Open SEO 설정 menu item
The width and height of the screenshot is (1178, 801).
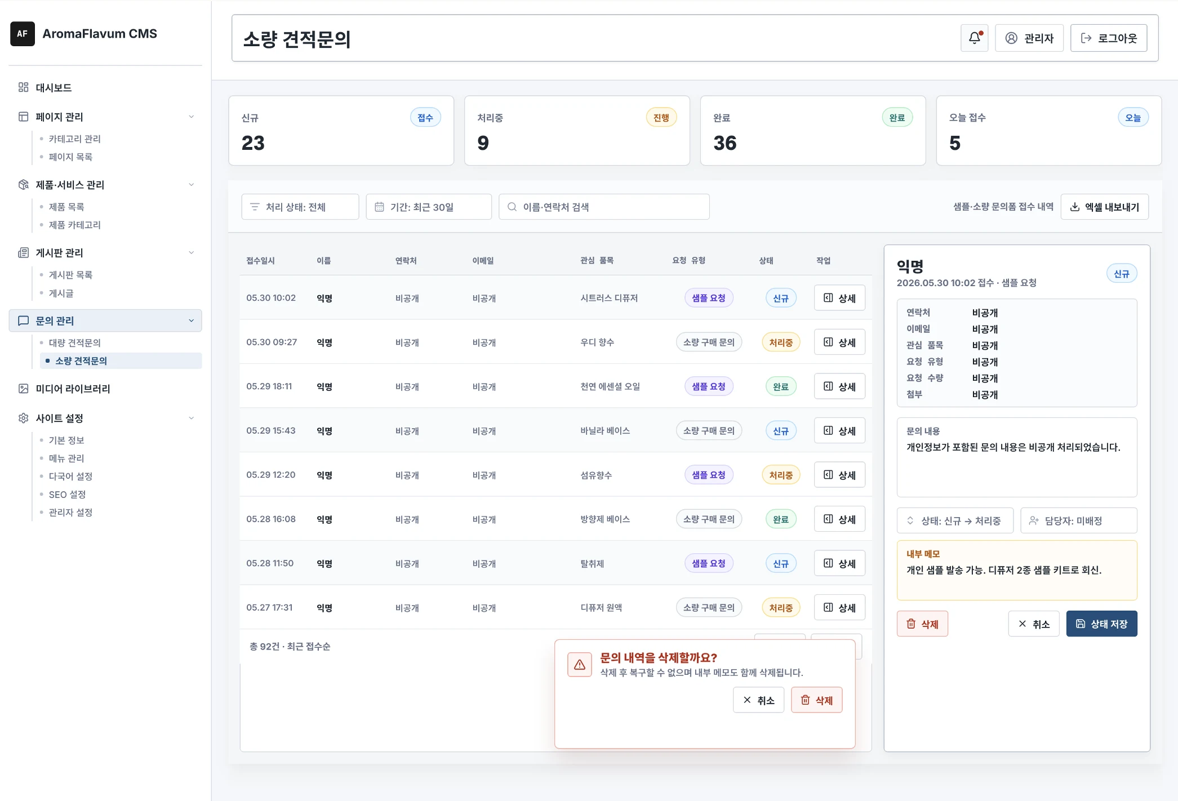pos(67,494)
